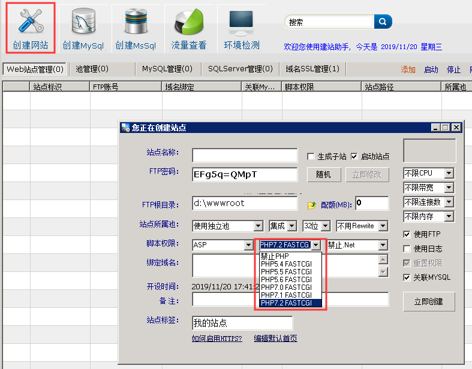Open the 环境检测 monitor icon

click(241, 22)
